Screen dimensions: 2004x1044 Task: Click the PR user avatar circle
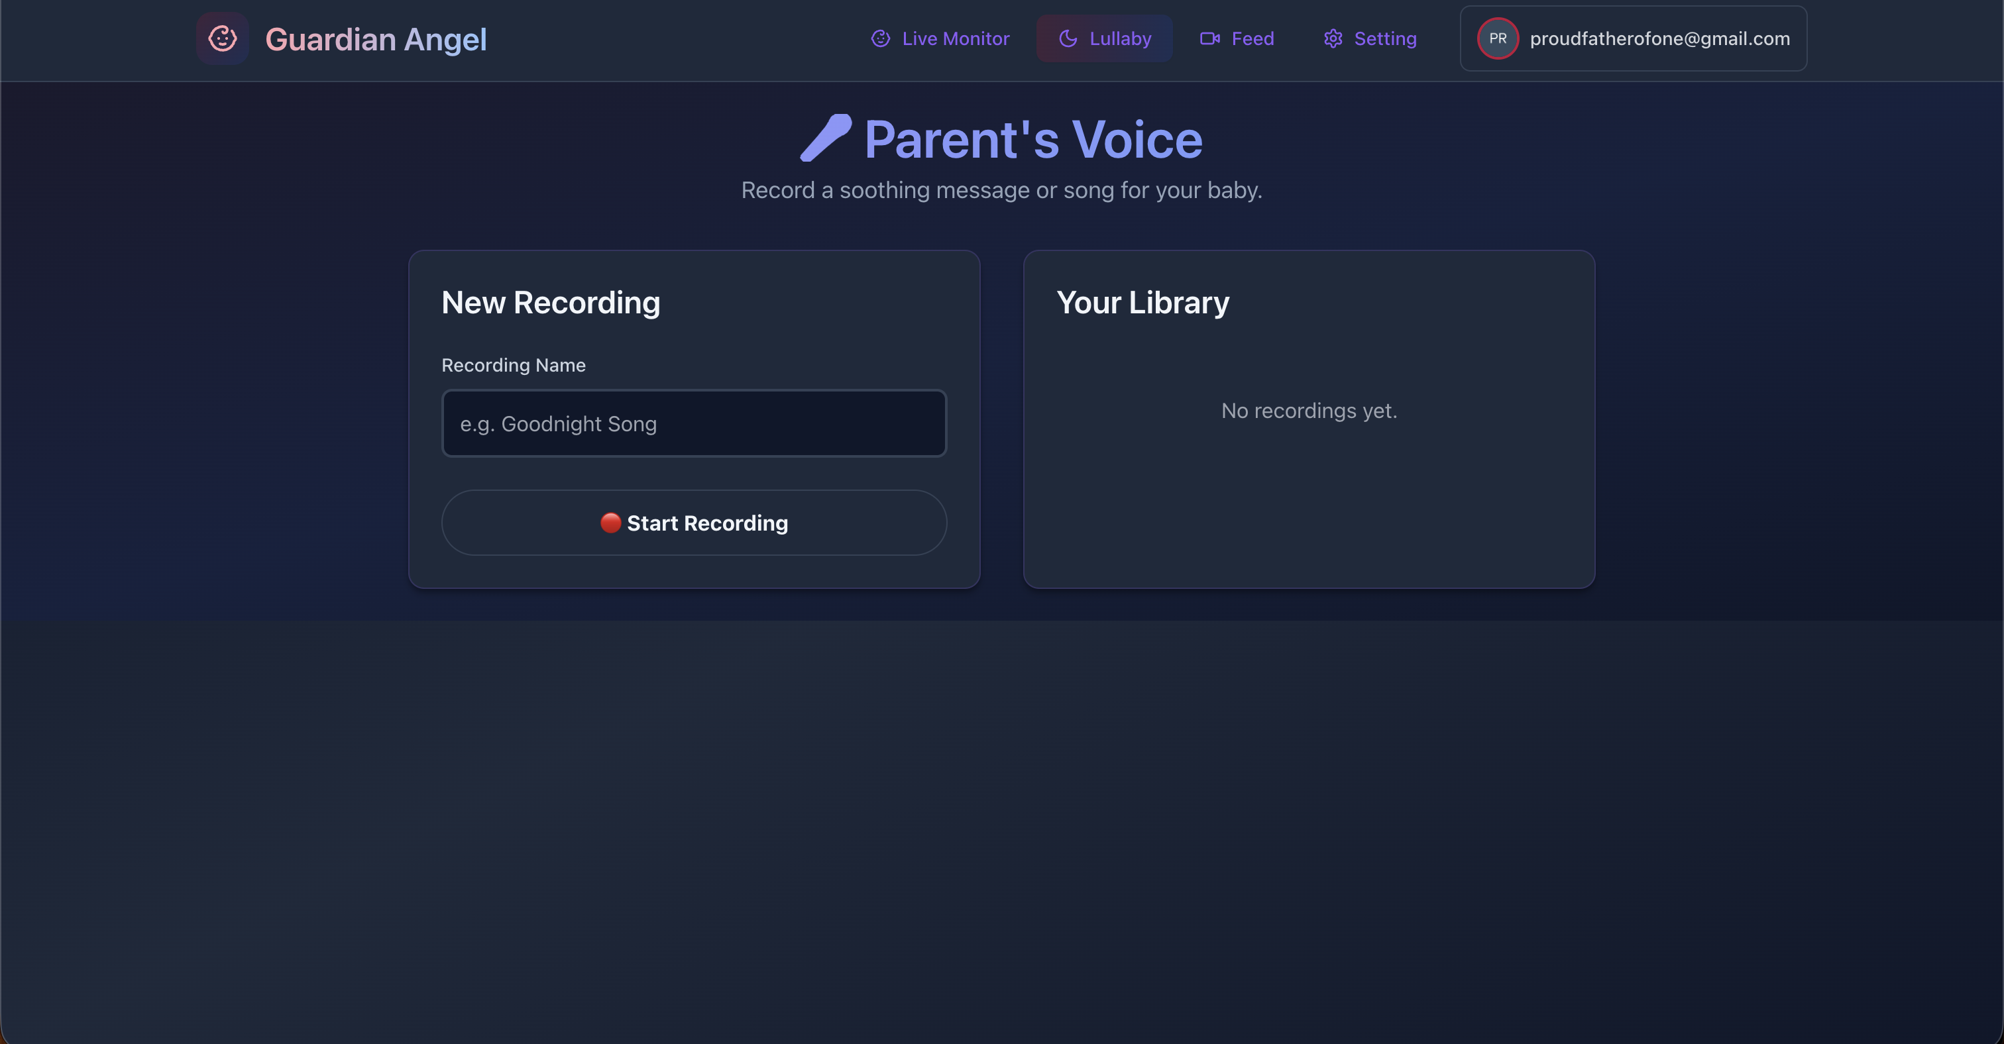pos(1498,38)
